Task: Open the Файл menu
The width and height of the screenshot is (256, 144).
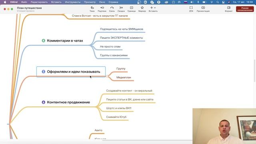Action: [24, 2]
